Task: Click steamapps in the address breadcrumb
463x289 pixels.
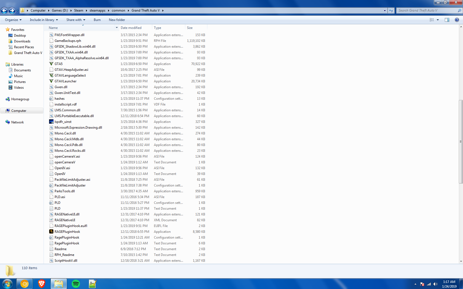Action: [97, 10]
